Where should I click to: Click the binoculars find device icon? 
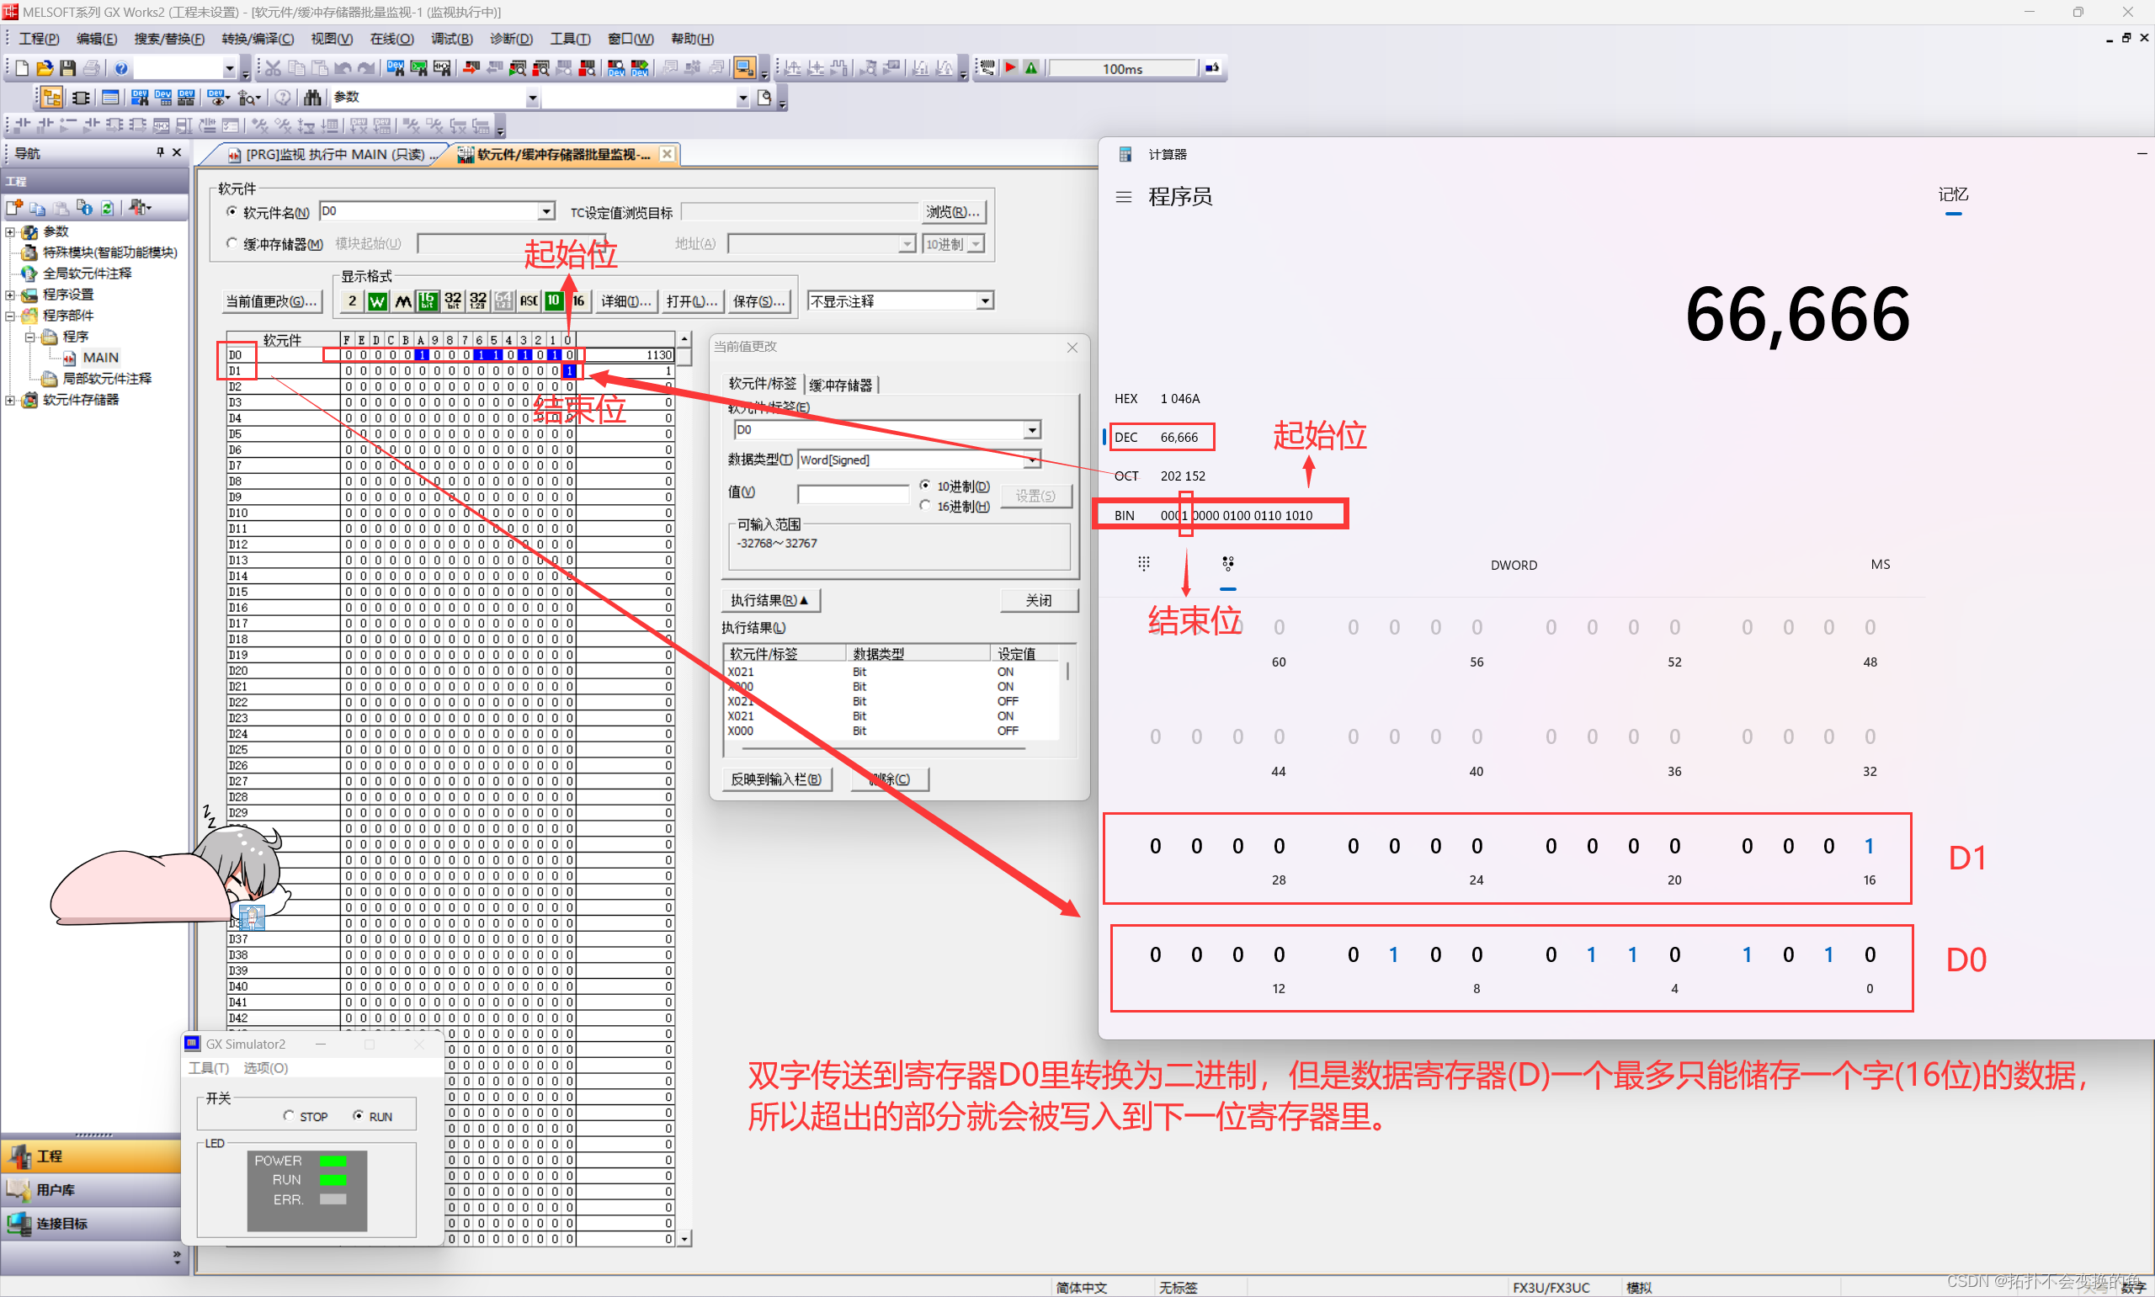(x=312, y=97)
